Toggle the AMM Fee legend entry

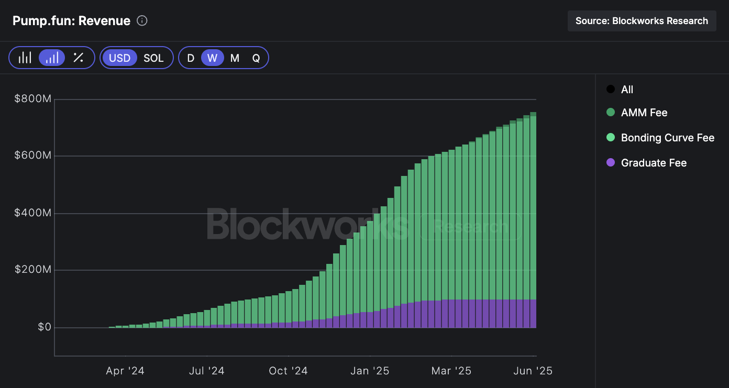coord(637,113)
